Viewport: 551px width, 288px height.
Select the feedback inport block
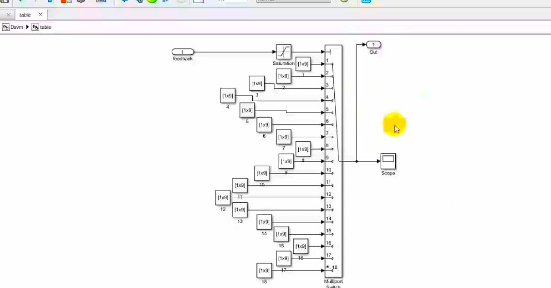183,52
